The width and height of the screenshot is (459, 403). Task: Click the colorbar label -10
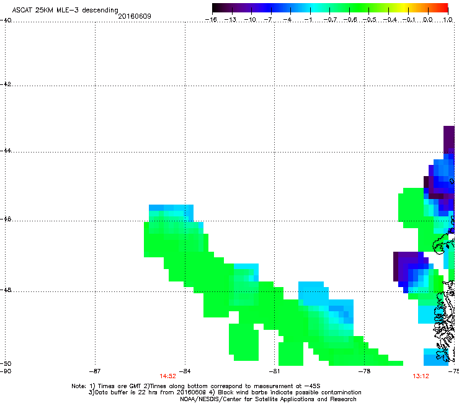(x=250, y=20)
